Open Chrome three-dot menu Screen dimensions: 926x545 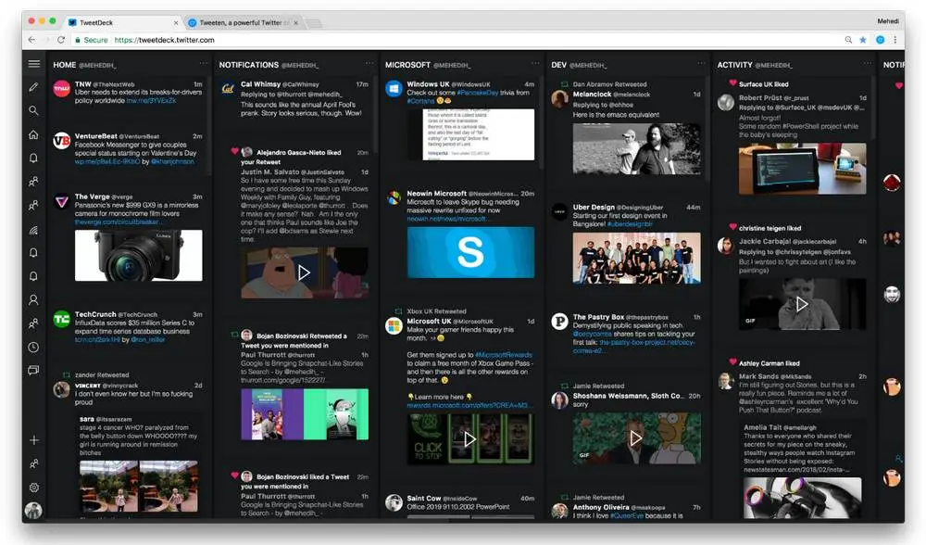tap(895, 40)
